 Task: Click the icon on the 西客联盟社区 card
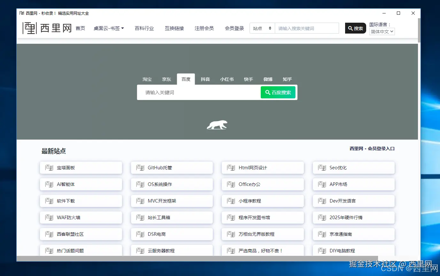coord(49,234)
